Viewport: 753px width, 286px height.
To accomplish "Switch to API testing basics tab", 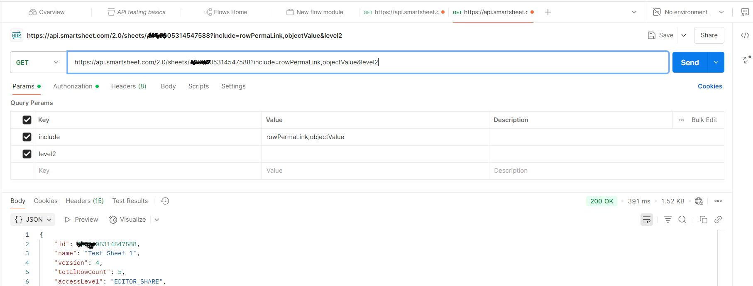I will click(136, 12).
